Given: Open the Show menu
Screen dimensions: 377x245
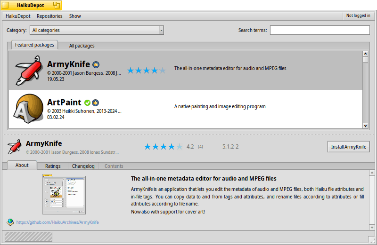Looking at the screenshot, I should click(75, 16).
